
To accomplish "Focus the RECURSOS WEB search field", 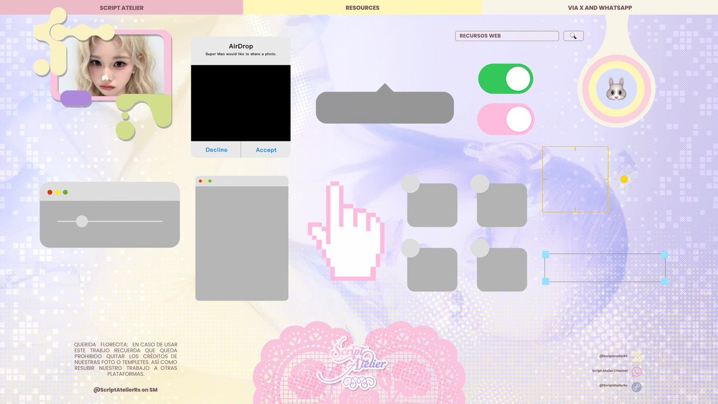I will click(507, 36).
